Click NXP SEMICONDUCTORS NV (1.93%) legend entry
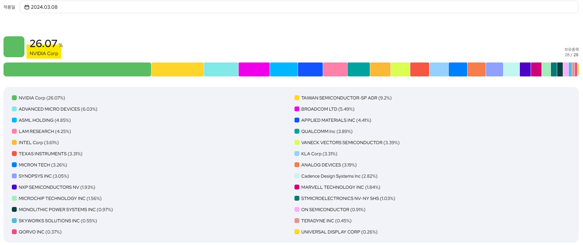Viewport: 583px width, 245px height. (53, 187)
